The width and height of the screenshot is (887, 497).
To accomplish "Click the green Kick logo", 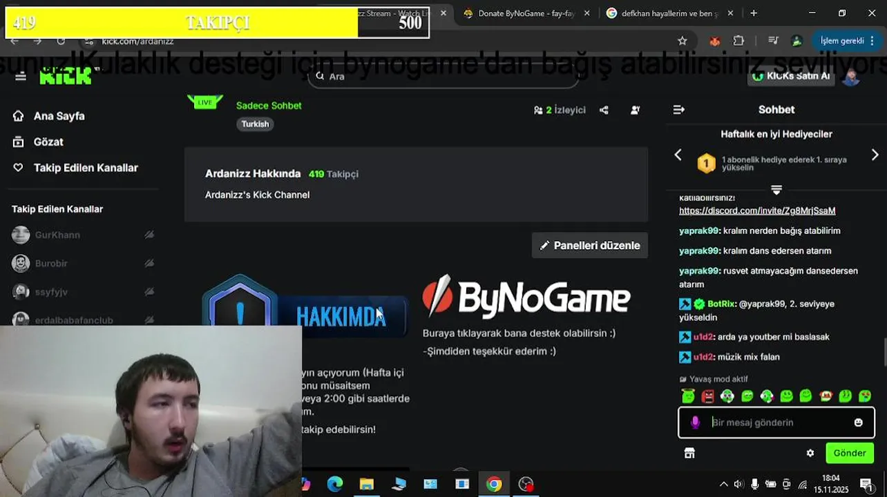I will 66,76.
